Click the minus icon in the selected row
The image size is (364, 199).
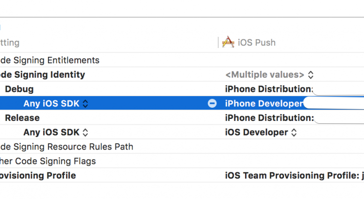pyautogui.click(x=212, y=103)
